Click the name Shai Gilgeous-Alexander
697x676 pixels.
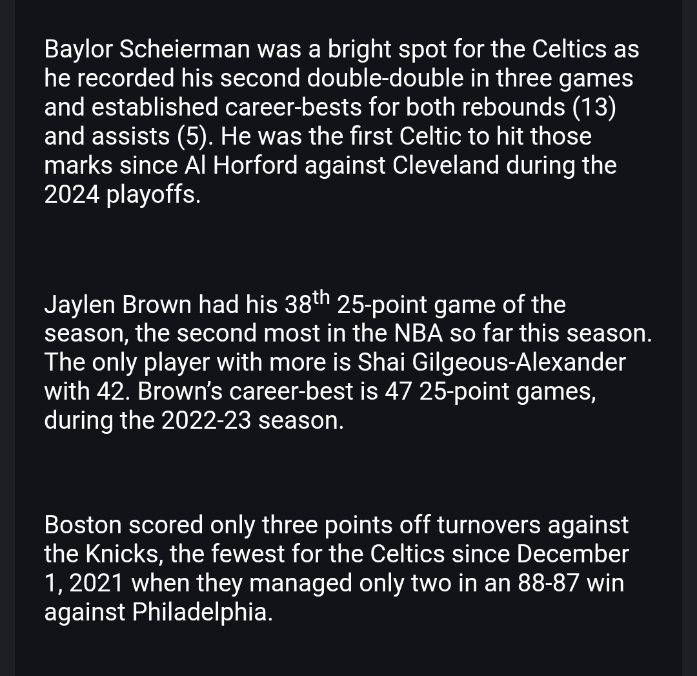492,362
